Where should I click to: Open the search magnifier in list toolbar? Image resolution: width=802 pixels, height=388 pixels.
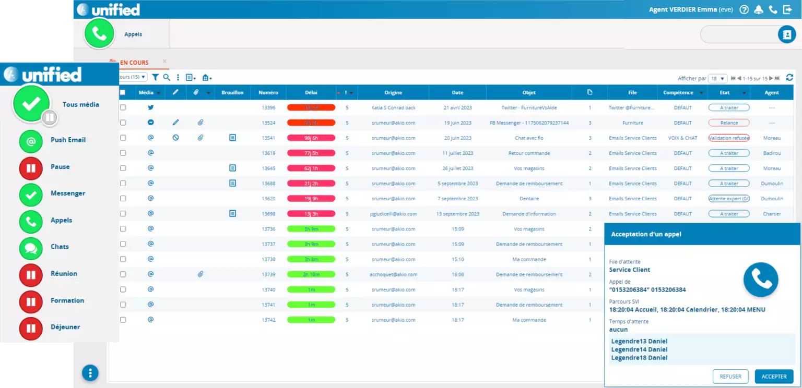[x=167, y=77]
